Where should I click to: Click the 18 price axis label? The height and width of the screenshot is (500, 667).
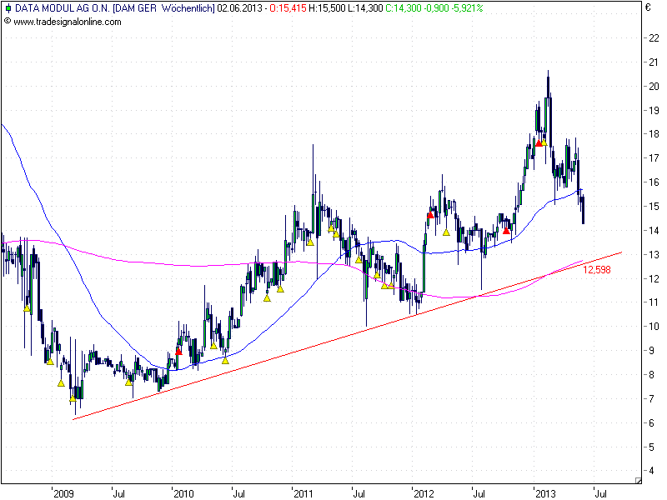pos(654,134)
